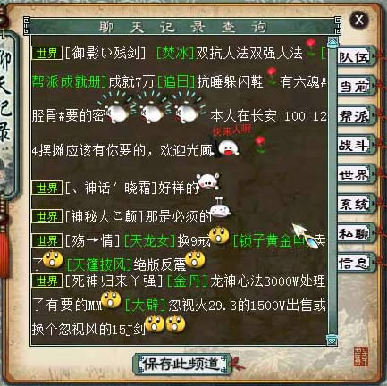Click the [金丹] item link
This screenshot has height=386, width=387.
[187, 281]
